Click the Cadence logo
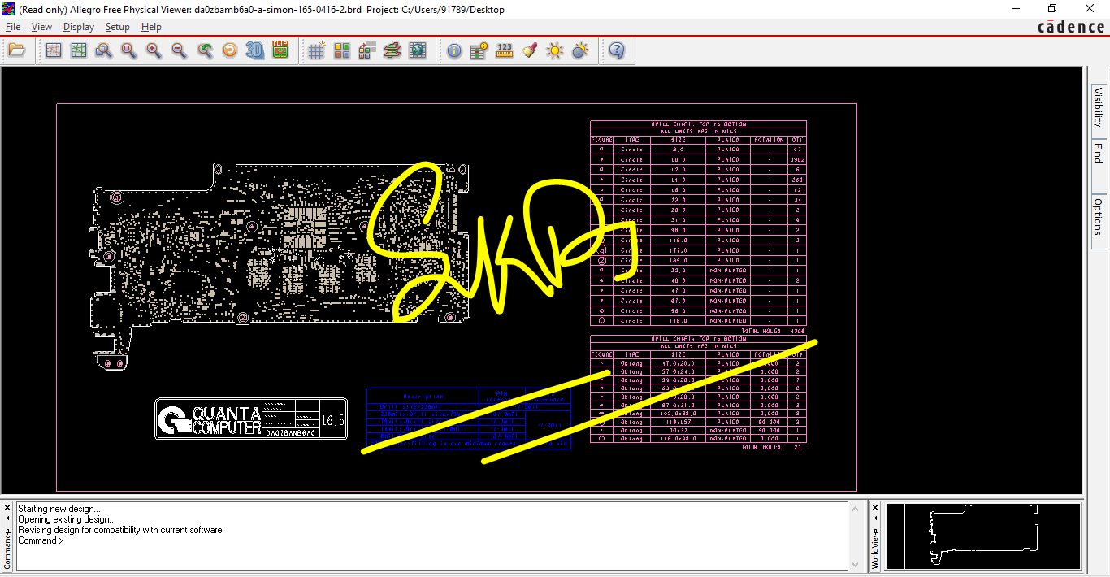 tap(1071, 27)
